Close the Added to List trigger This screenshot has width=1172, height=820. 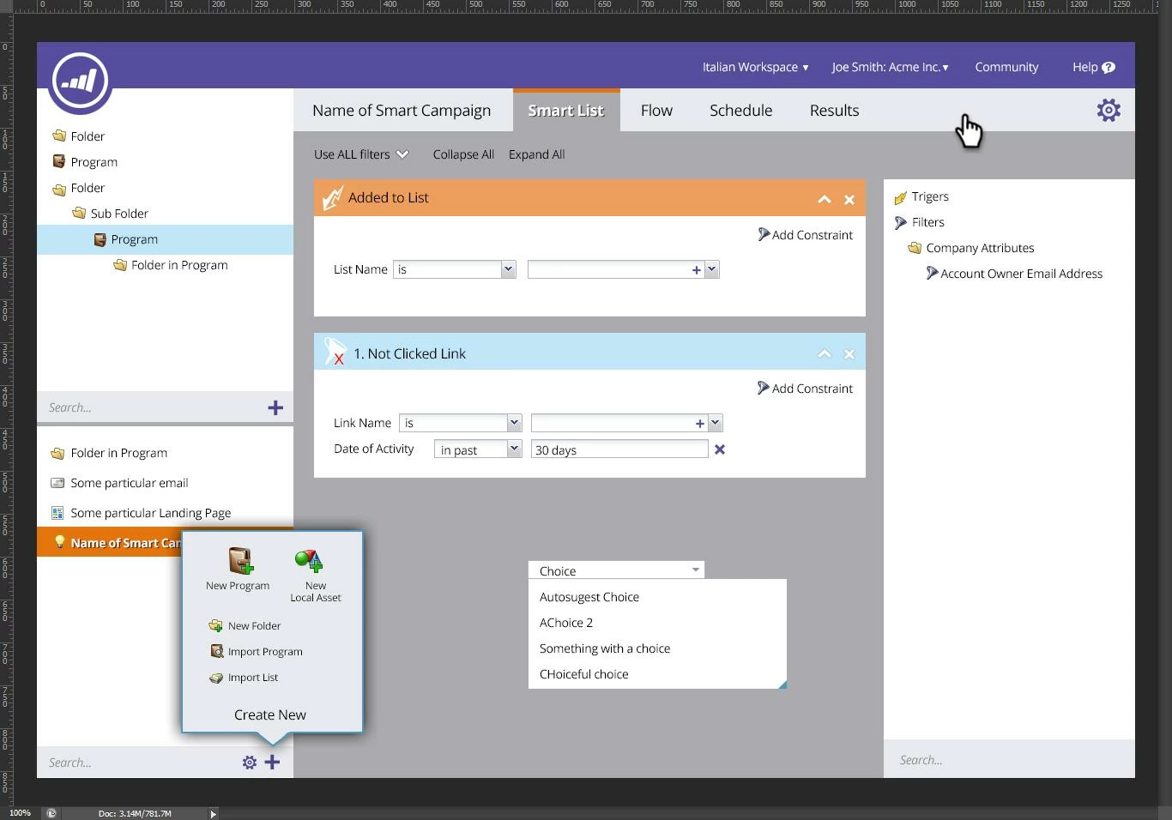point(849,200)
